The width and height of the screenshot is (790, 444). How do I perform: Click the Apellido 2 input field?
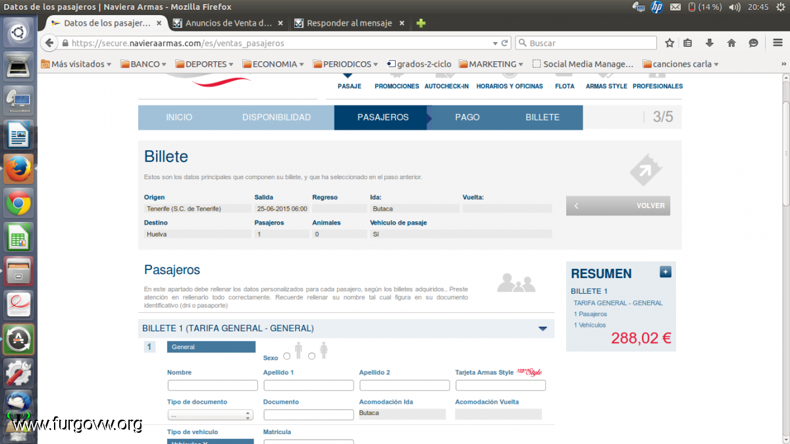point(405,385)
